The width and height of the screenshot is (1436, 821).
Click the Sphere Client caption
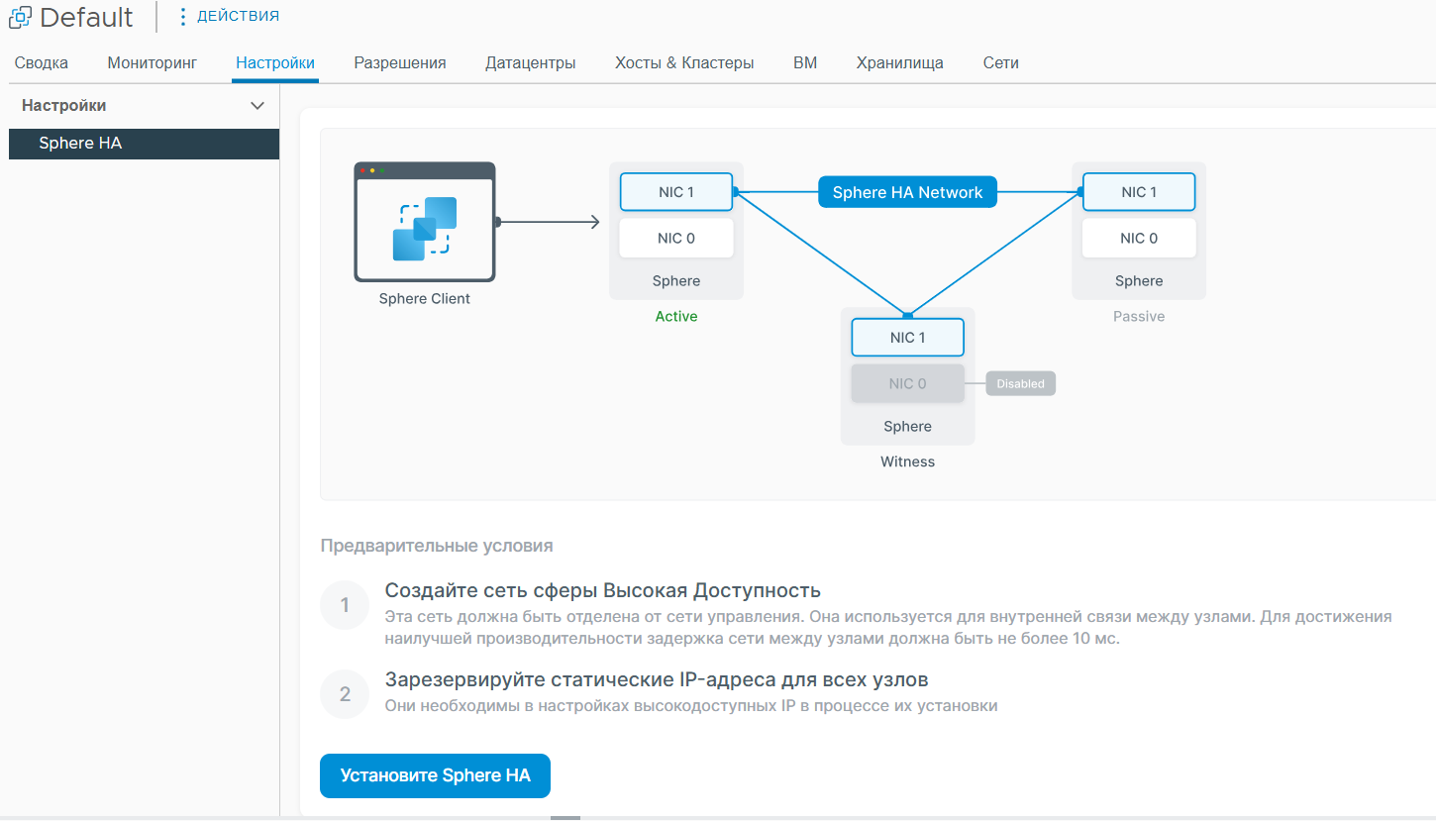tap(425, 299)
